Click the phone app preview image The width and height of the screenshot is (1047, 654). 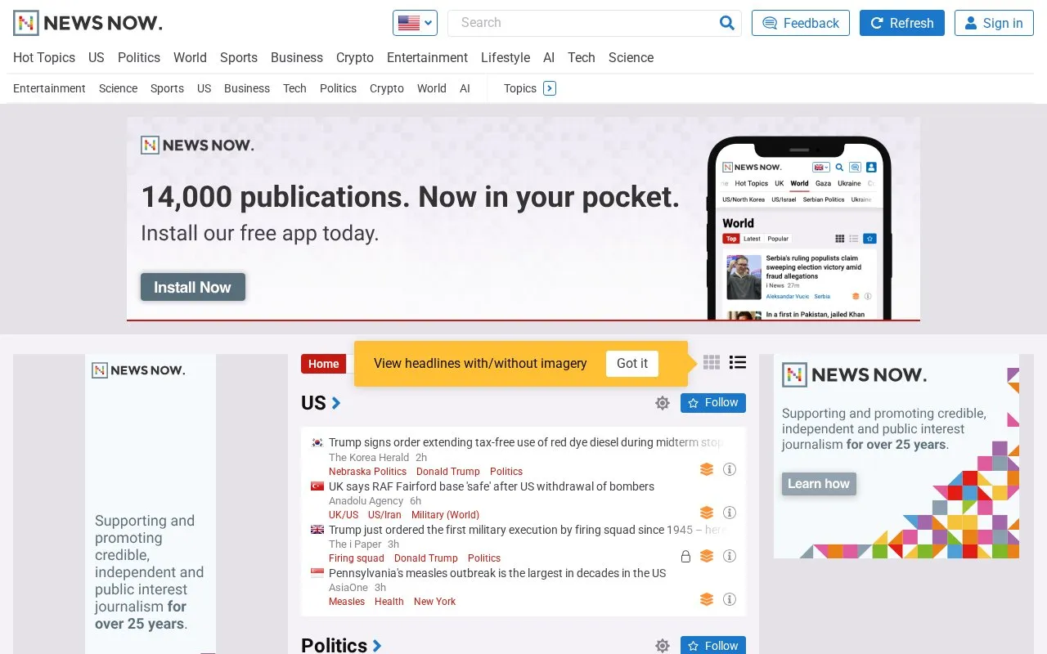pos(799,229)
